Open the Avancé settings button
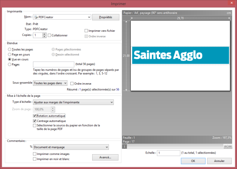The width and height of the screenshot is (237, 169). pos(105,157)
